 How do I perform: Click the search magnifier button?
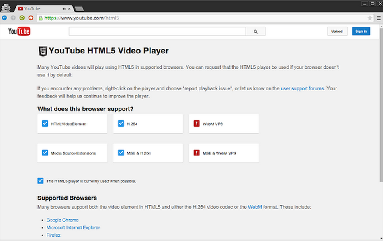click(256, 31)
